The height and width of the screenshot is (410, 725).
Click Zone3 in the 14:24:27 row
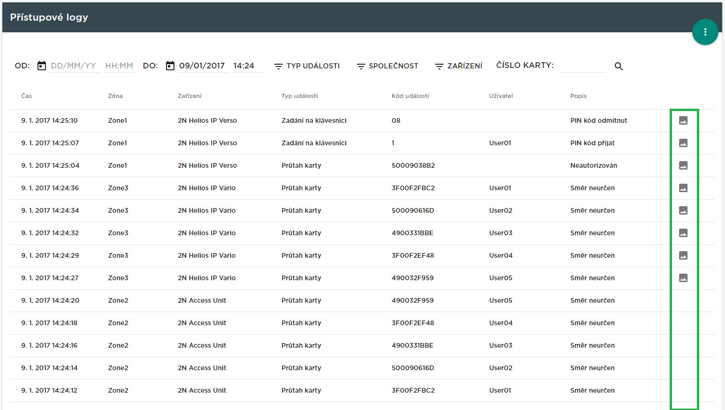click(x=118, y=278)
